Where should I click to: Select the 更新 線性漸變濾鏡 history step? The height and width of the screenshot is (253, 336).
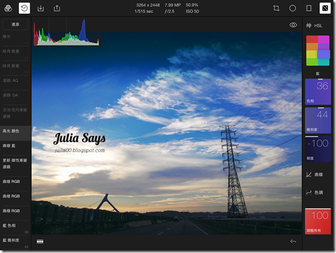tap(15, 166)
